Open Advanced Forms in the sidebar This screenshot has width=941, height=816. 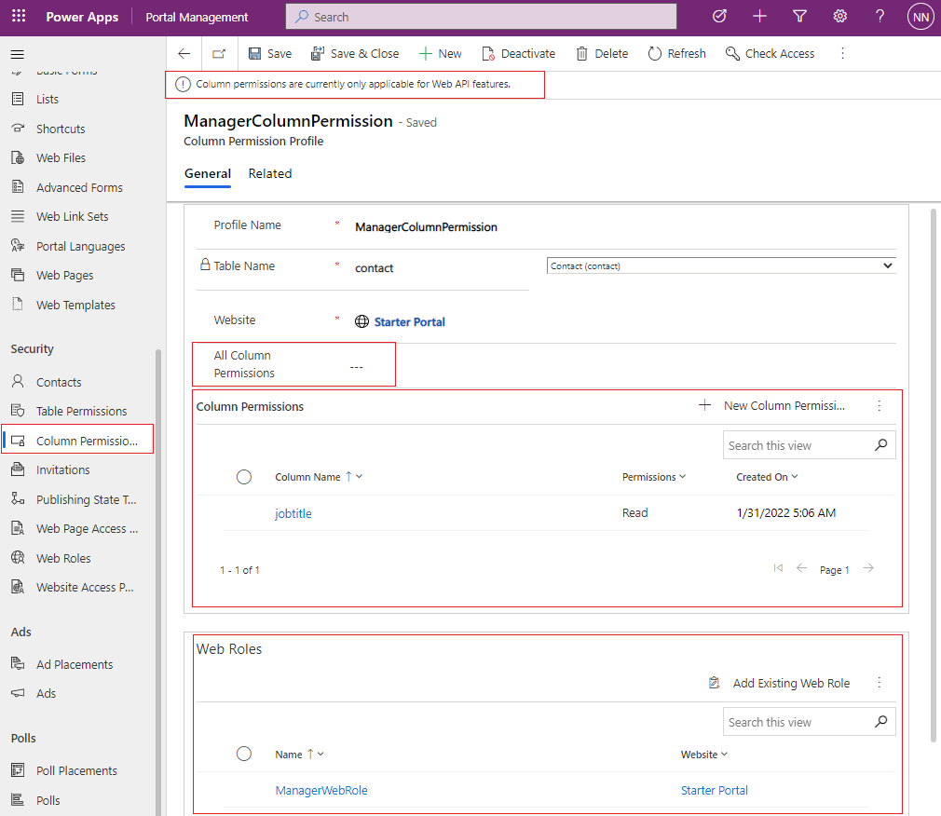coord(79,187)
